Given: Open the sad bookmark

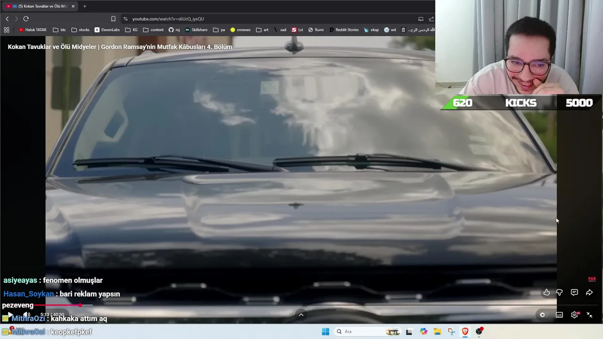Looking at the screenshot, I should [280, 30].
